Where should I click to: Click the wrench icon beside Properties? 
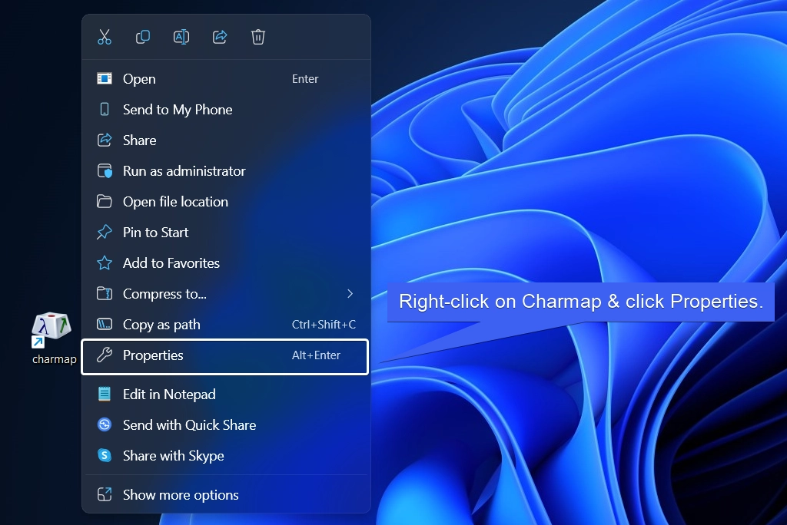pos(105,355)
